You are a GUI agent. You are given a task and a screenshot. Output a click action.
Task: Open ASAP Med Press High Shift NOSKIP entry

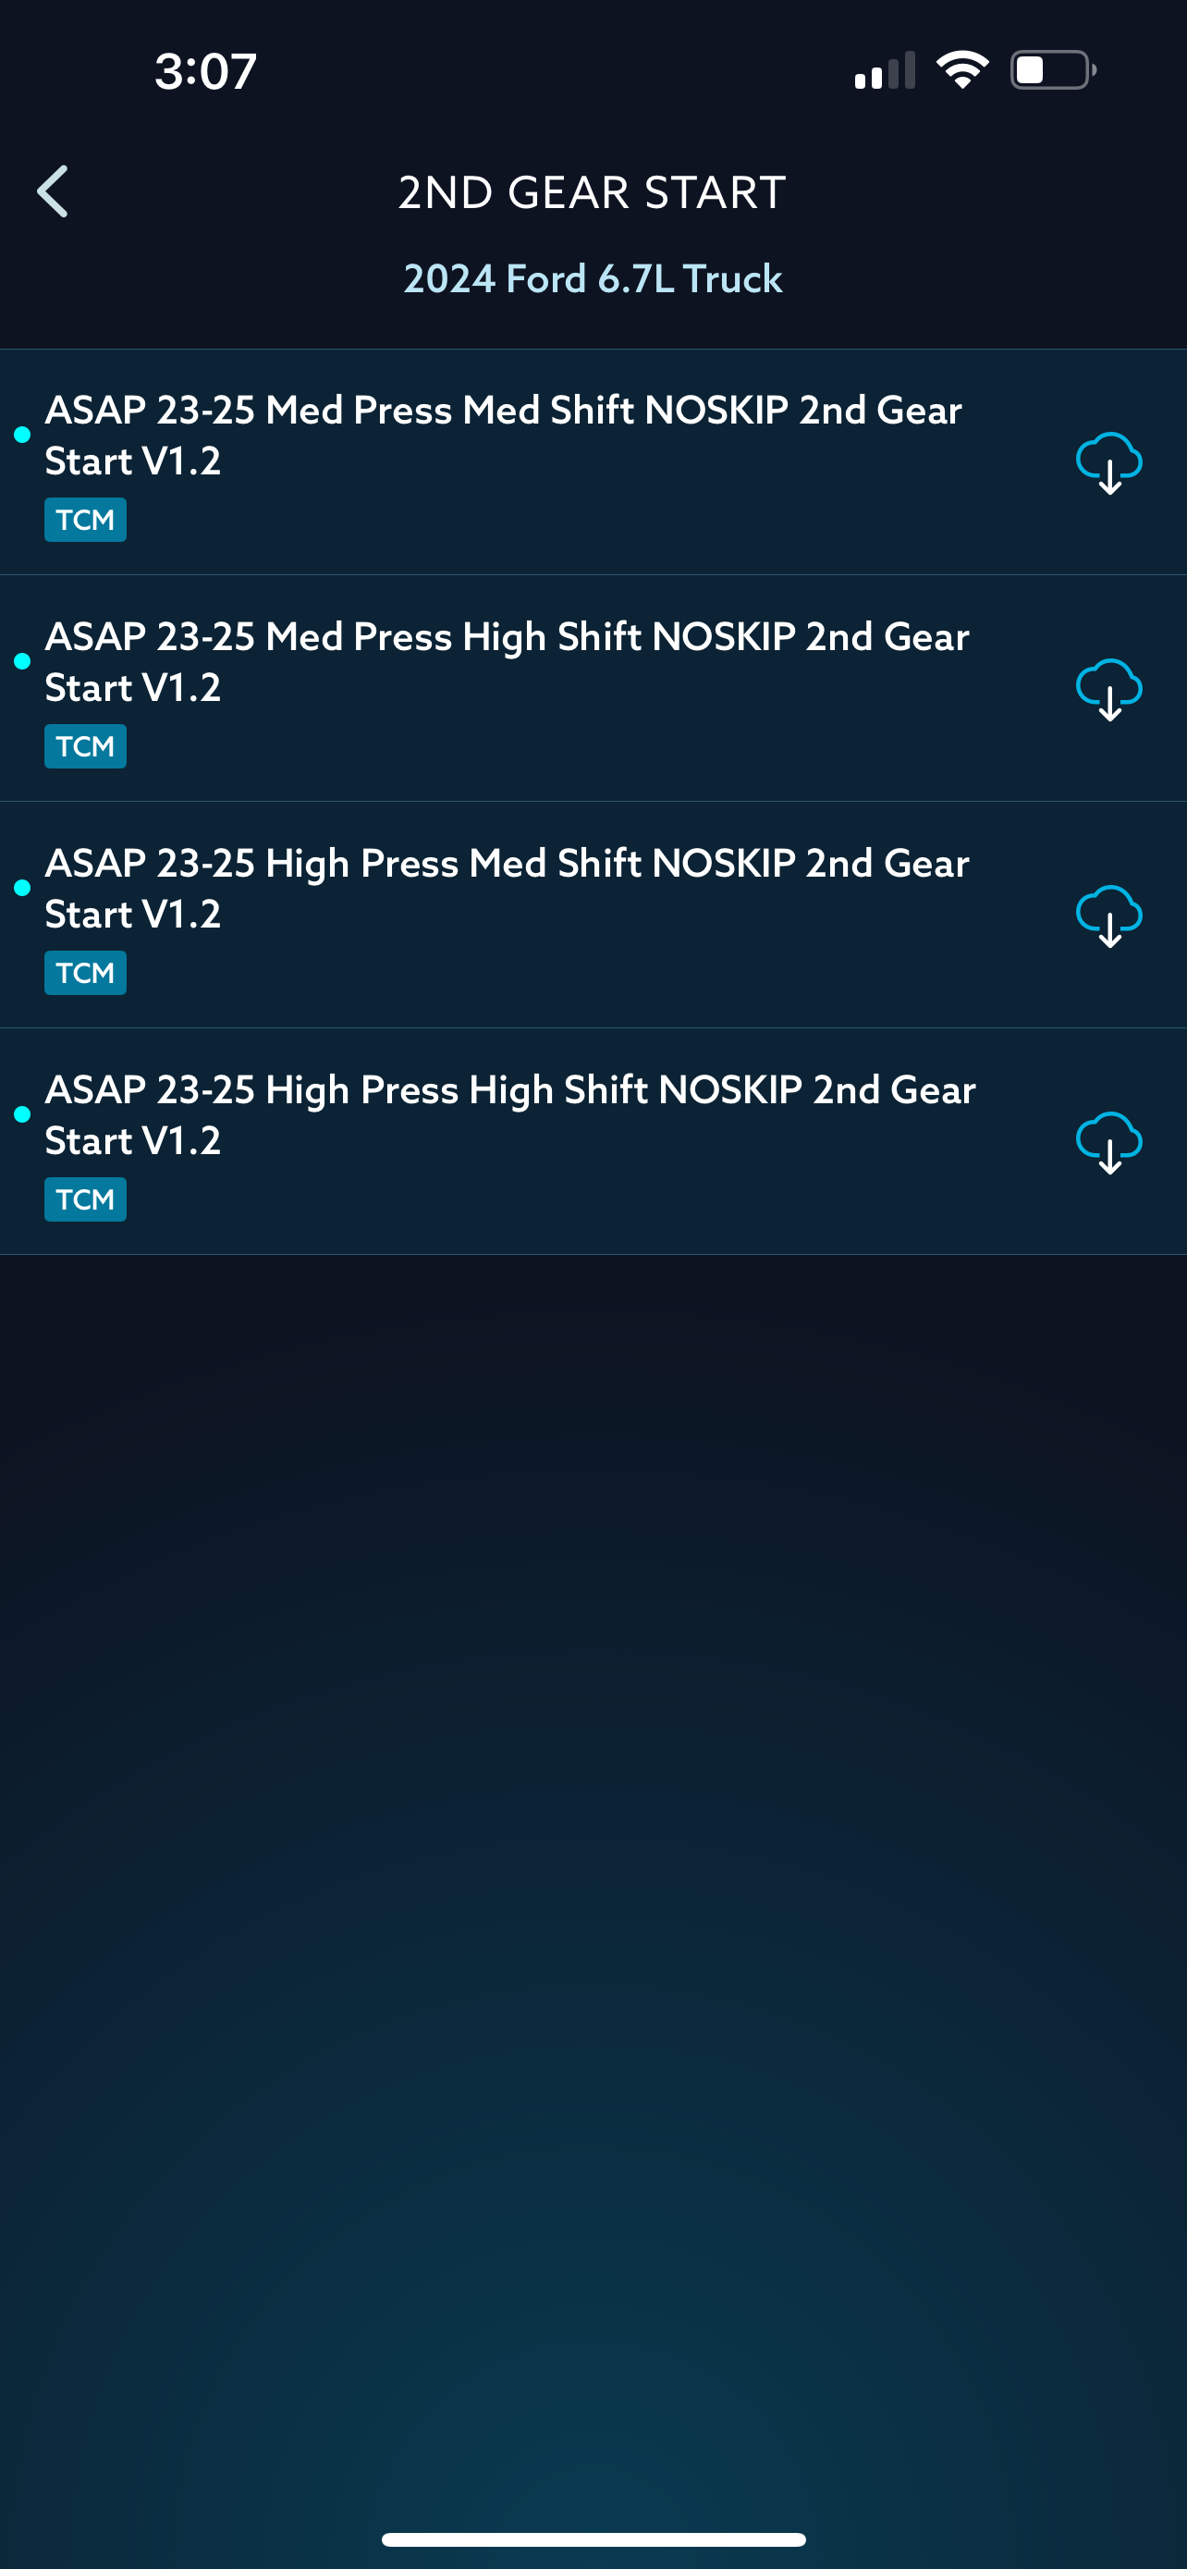(x=593, y=689)
